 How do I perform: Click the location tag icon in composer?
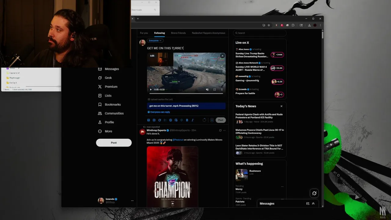point(181,120)
